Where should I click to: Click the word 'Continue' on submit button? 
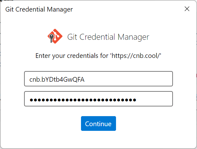tap(98, 124)
